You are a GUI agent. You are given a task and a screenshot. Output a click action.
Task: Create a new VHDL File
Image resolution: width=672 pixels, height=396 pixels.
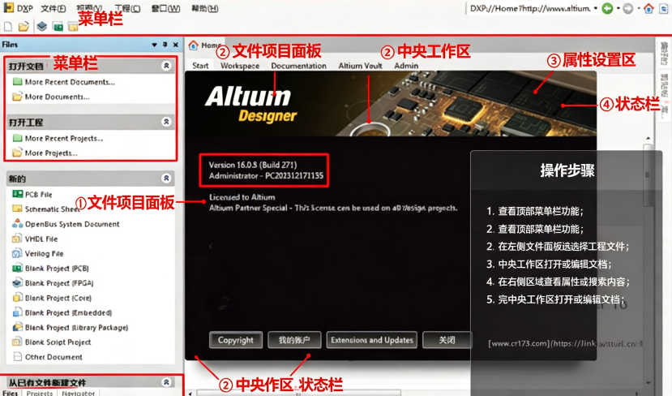click(35, 239)
